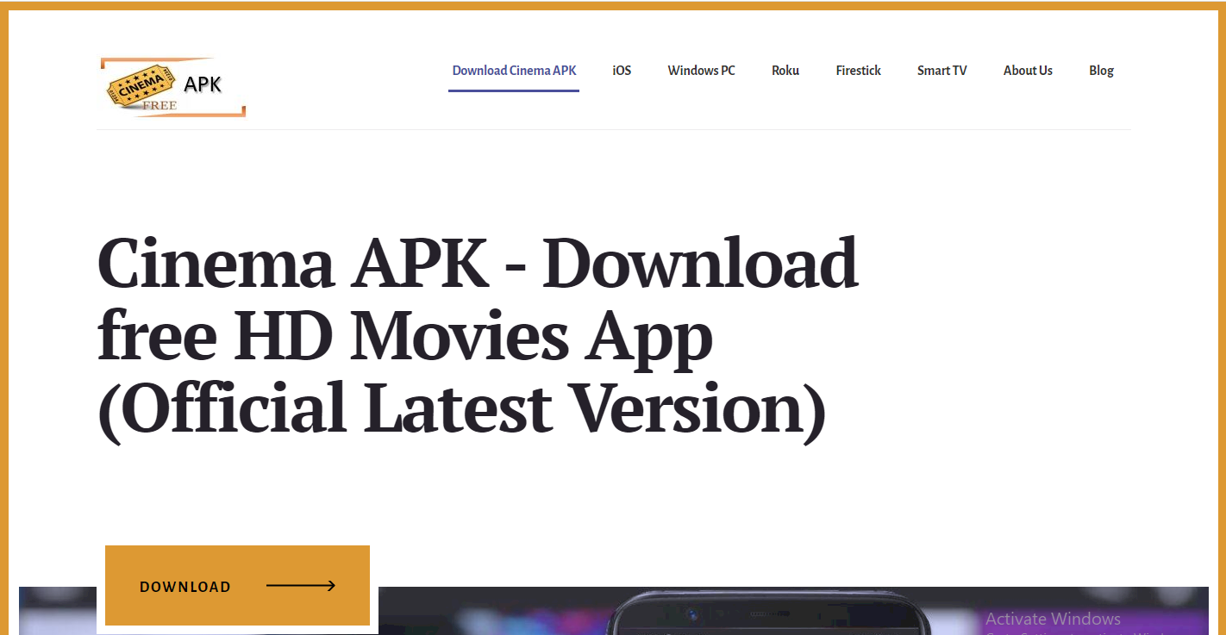The width and height of the screenshot is (1226, 635).
Task: Go to the iOS page
Action: (x=622, y=71)
